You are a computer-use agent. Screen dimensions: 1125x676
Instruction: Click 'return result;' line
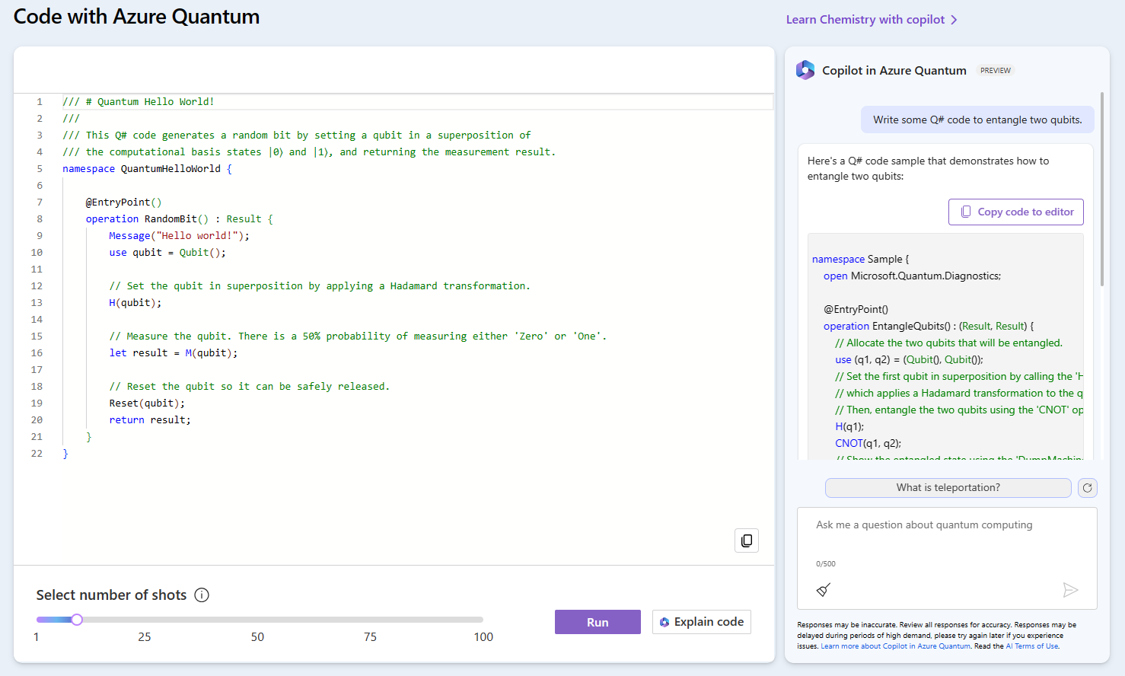pyautogui.click(x=150, y=420)
